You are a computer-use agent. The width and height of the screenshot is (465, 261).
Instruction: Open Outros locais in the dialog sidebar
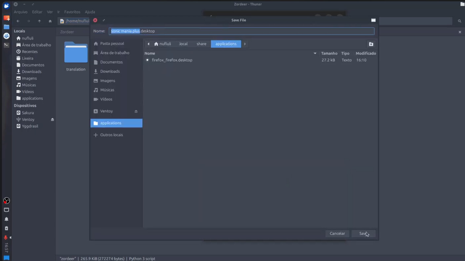click(x=111, y=135)
